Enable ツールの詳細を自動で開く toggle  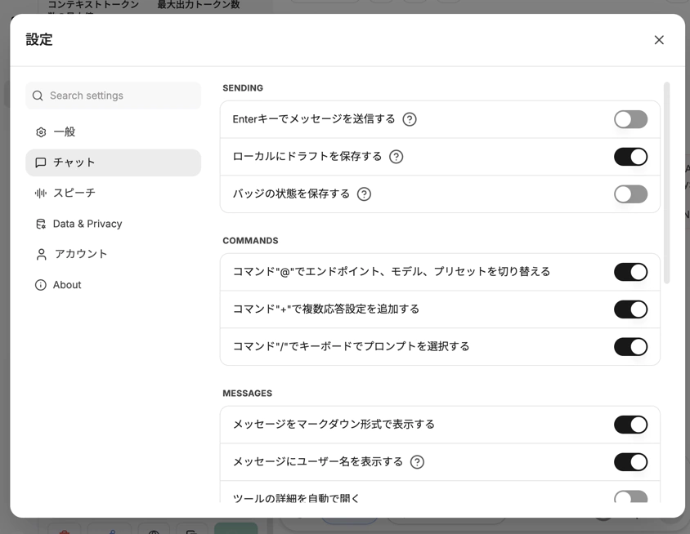630,497
